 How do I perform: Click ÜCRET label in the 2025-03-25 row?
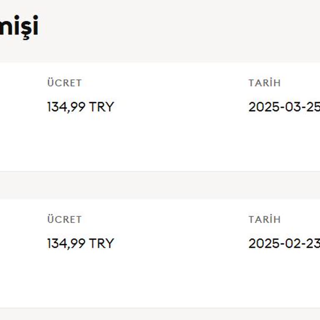(64, 83)
